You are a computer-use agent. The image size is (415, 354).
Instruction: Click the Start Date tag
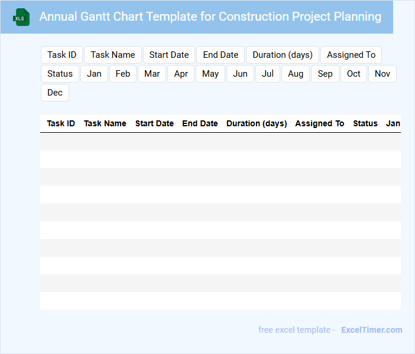point(169,55)
